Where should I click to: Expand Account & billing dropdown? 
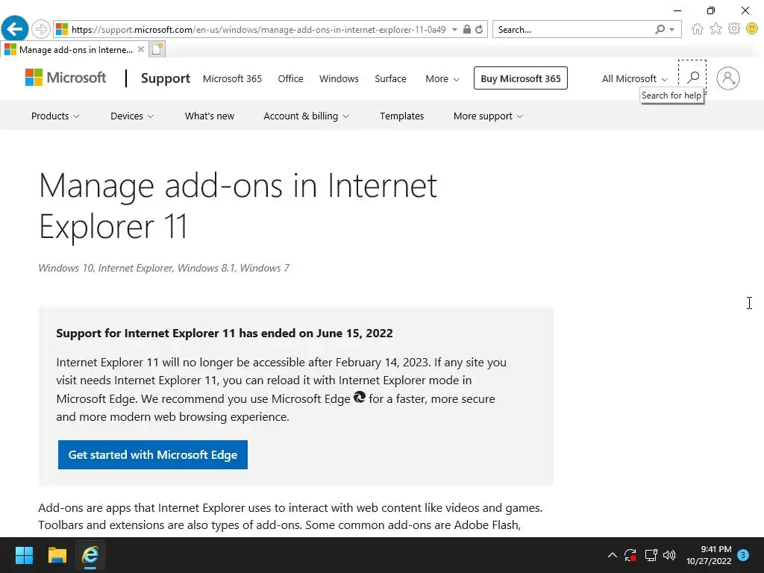(306, 116)
